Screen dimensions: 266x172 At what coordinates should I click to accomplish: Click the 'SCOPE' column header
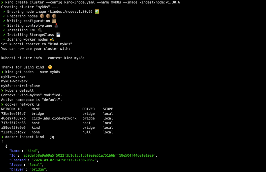[x=108, y=109]
